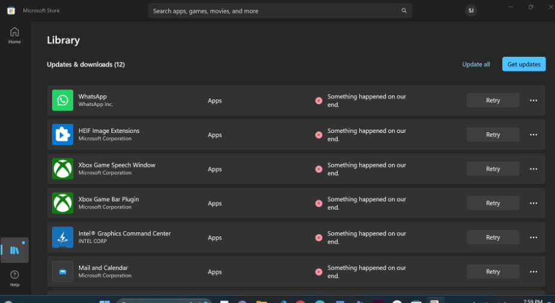555x303 pixels.
Task: Click 'WhatsApp Inc.' publisher text
Action: coord(96,104)
